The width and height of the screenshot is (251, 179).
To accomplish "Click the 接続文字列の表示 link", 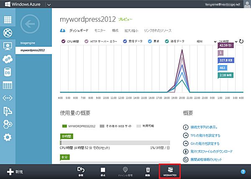I will (x=204, y=127).
